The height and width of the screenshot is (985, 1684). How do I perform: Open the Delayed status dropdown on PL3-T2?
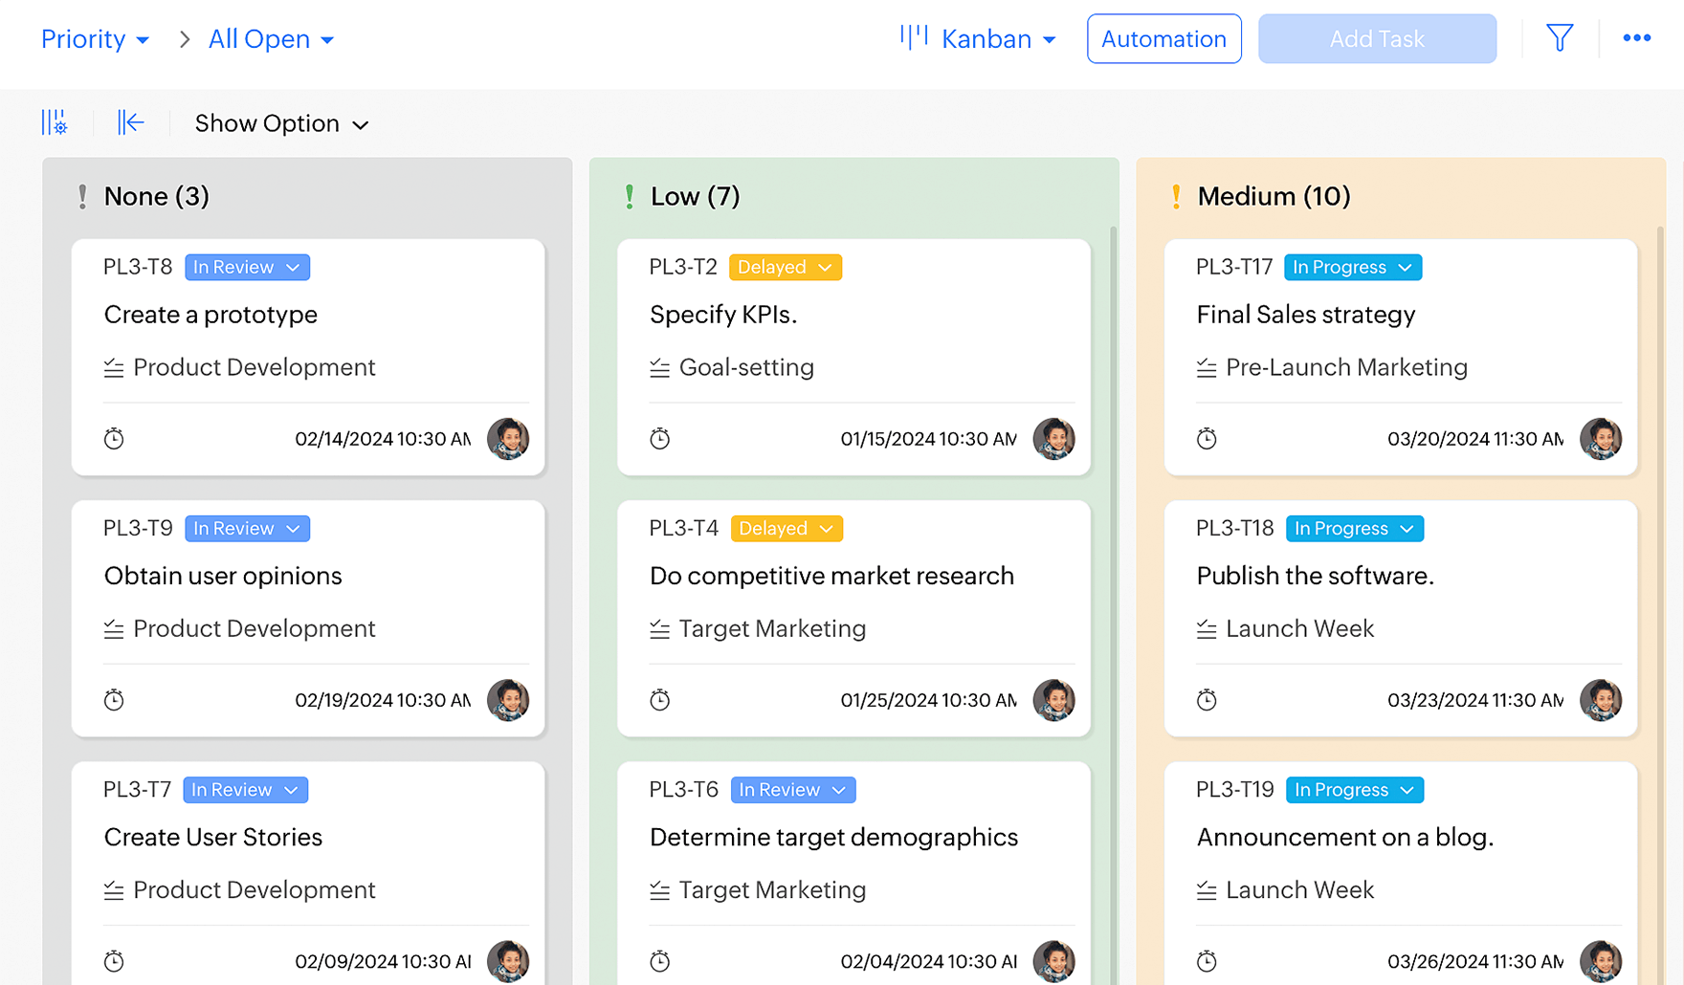point(785,268)
